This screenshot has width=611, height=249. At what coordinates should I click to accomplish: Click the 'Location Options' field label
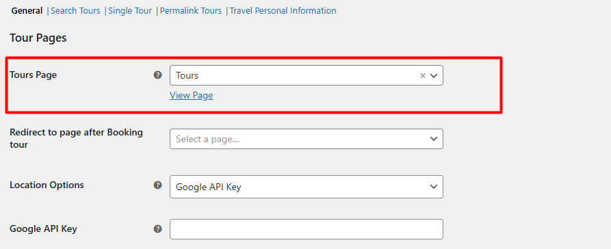pos(47,185)
